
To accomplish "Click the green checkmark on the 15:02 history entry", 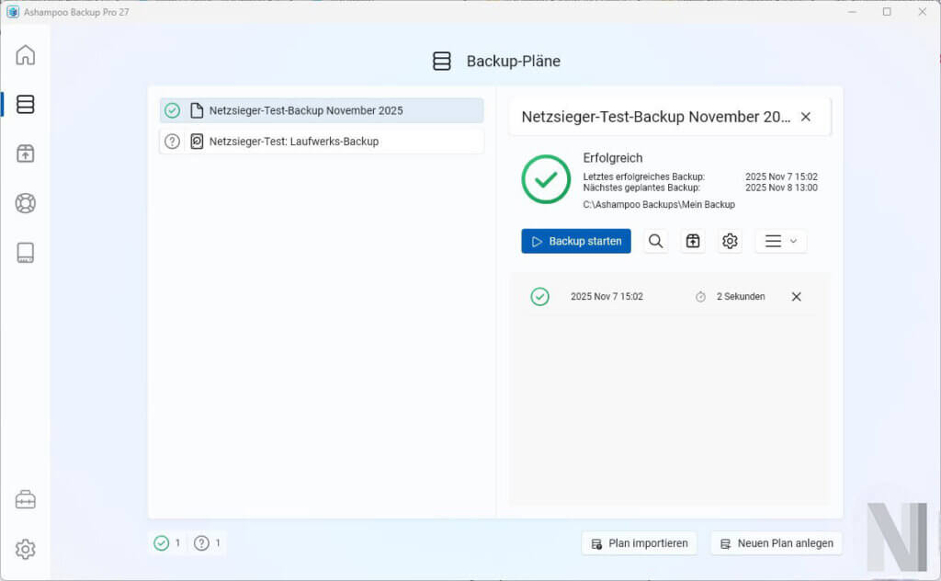I will 540,296.
